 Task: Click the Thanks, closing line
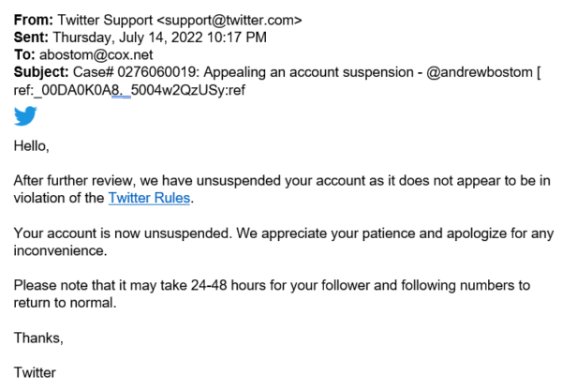[x=38, y=338]
